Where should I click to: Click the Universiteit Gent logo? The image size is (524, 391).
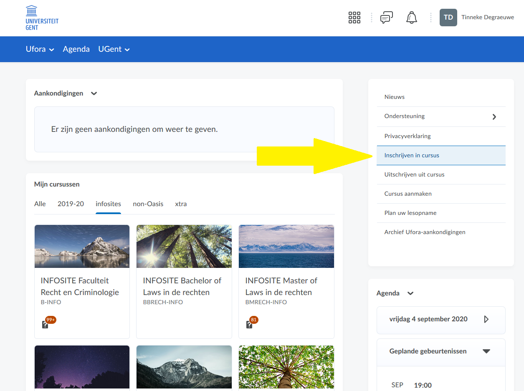(x=42, y=18)
